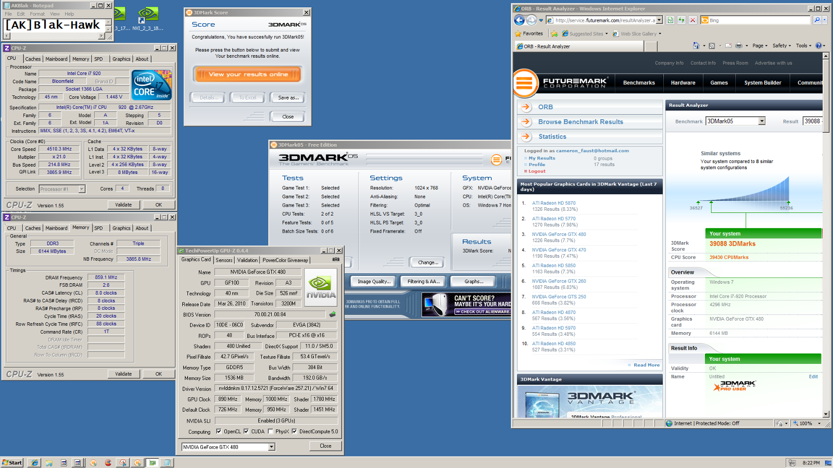The height and width of the screenshot is (468, 833).
Task: Open the Validation tab in GPU-Z
Action: (x=247, y=260)
